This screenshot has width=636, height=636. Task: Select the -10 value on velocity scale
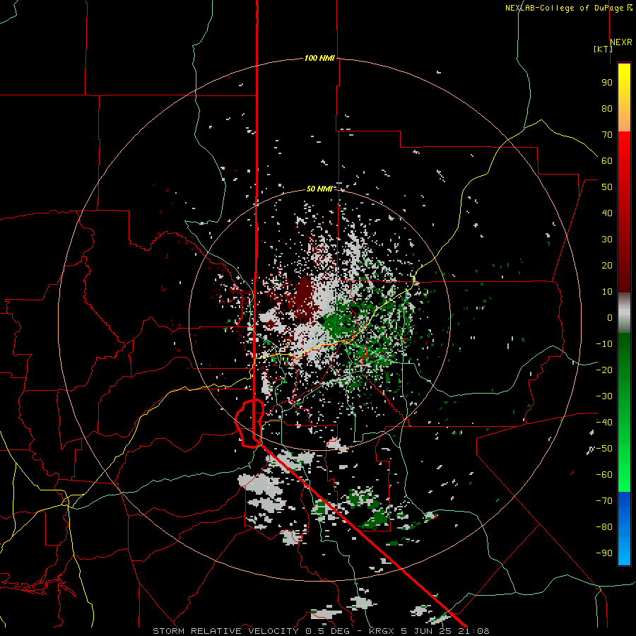pos(604,344)
